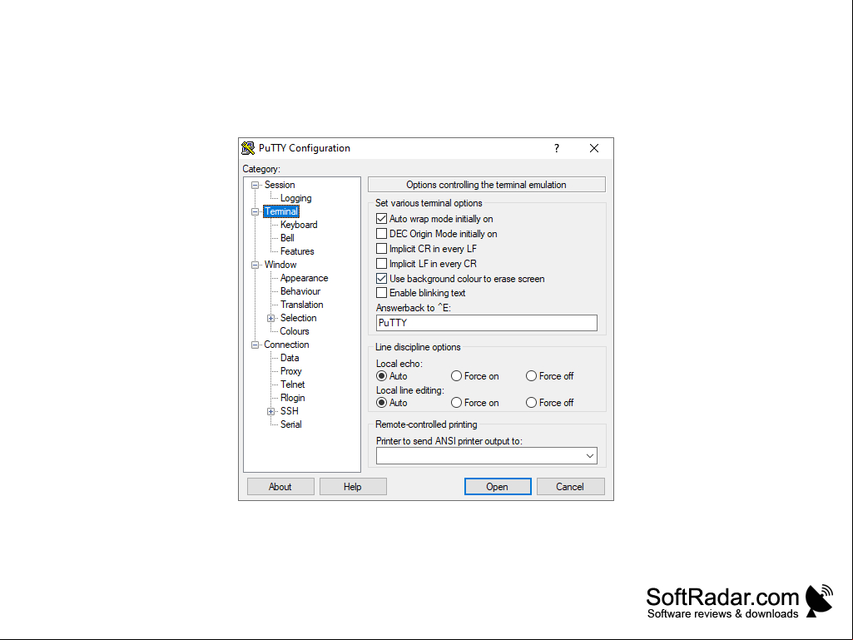Close the PuTTY Configuration dialog
This screenshot has width=853, height=640.
click(594, 148)
